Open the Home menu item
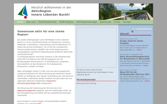This screenshot has width=167, height=104. (20, 22)
